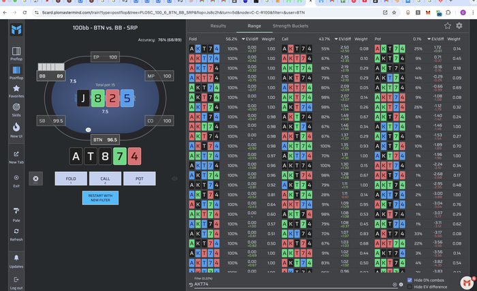Click the green 8 board card
This screenshot has width=477, height=291.
coord(97,98)
